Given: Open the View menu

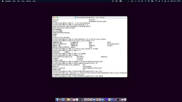Looking at the screenshot, I should (x=23, y=1).
